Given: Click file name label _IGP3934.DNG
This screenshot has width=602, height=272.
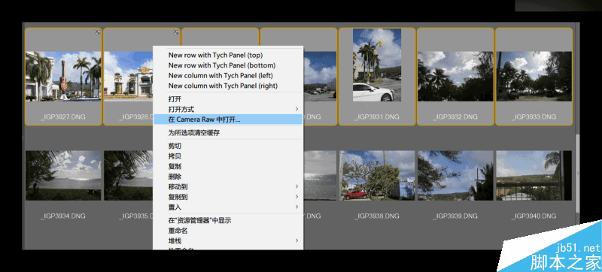Looking at the screenshot, I should tap(63, 216).
